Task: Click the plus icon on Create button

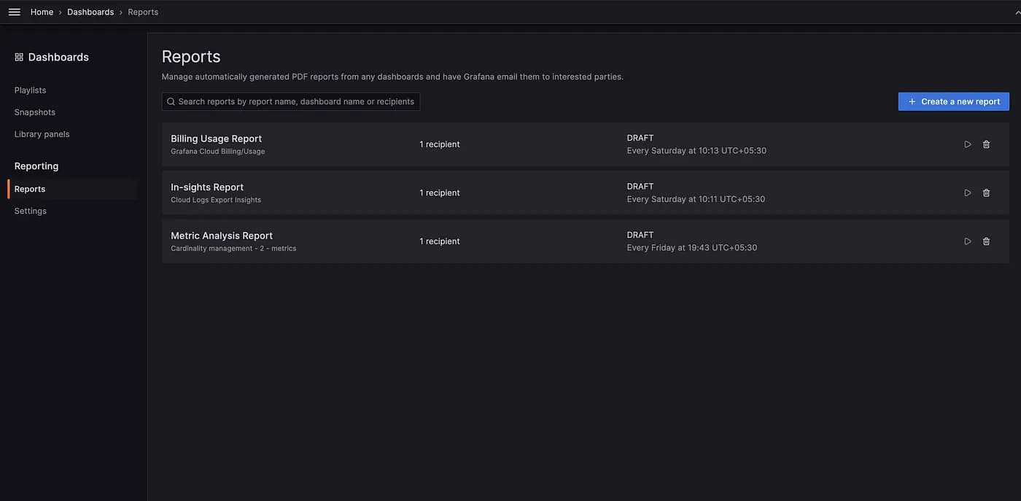Action: tap(911, 101)
